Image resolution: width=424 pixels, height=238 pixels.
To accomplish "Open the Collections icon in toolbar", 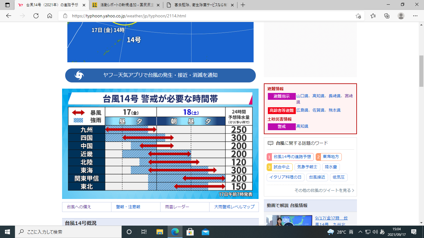I will coord(387,16).
